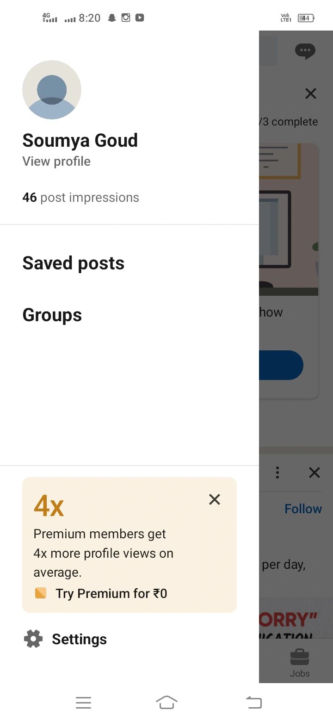This screenshot has width=333, height=722.
Task: Tap the blue button on the card
Action: click(281, 365)
